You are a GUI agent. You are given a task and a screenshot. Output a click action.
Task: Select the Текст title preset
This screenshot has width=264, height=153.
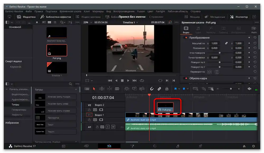click(x=56, y=125)
